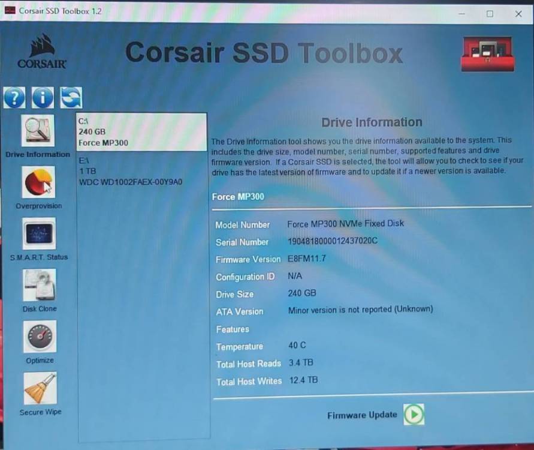Click the Drive Information panel heading

[x=372, y=122]
